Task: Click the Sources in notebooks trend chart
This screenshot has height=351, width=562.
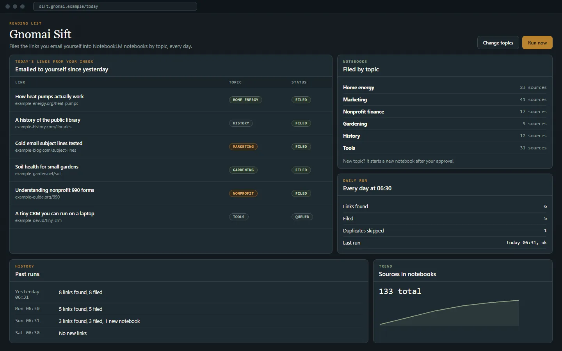Action: [x=449, y=313]
